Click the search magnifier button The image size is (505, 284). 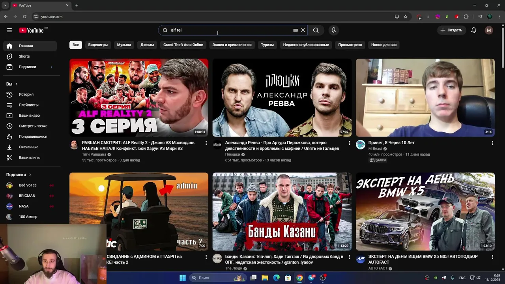pos(316,30)
